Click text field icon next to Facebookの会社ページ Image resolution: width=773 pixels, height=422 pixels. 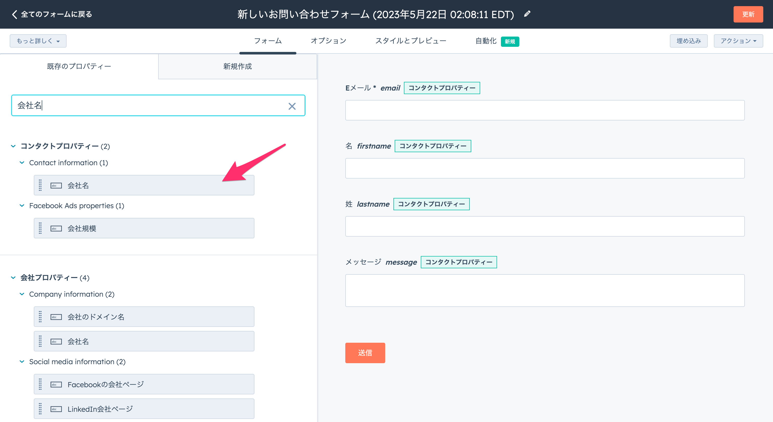click(56, 384)
